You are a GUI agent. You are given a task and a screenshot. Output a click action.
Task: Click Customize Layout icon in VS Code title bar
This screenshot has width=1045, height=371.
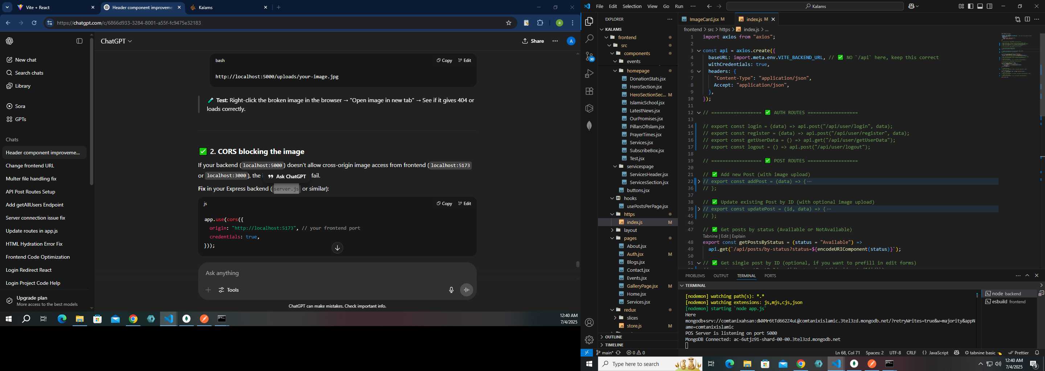pos(961,6)
